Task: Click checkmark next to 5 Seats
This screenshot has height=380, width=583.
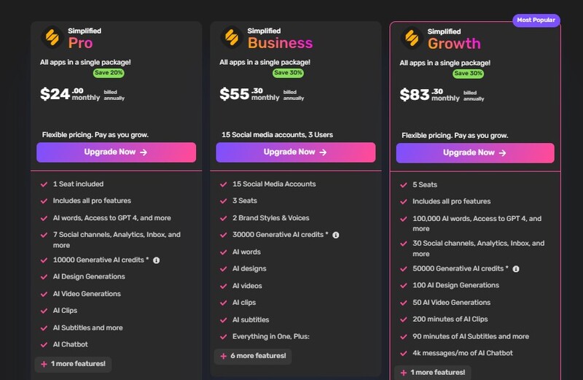Action: (x=404, y=185)
